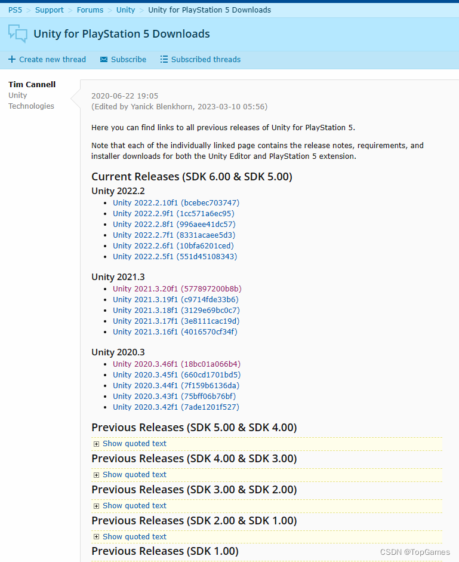The width and height of the screenshot is (459, 562).
Task: Open Unity 2022.2.7f1 (8331acaee5d3) link
Action: point(174,235)
